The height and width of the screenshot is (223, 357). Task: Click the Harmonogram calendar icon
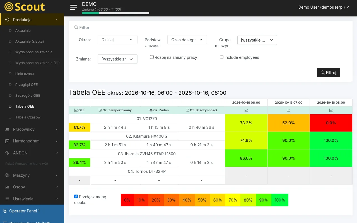tap(7, 141)
